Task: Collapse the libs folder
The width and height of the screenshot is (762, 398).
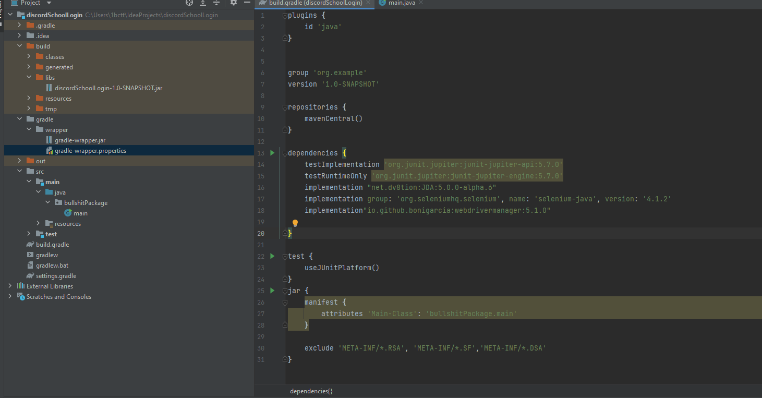Action: pyautogui.click(x=29, y=78)
